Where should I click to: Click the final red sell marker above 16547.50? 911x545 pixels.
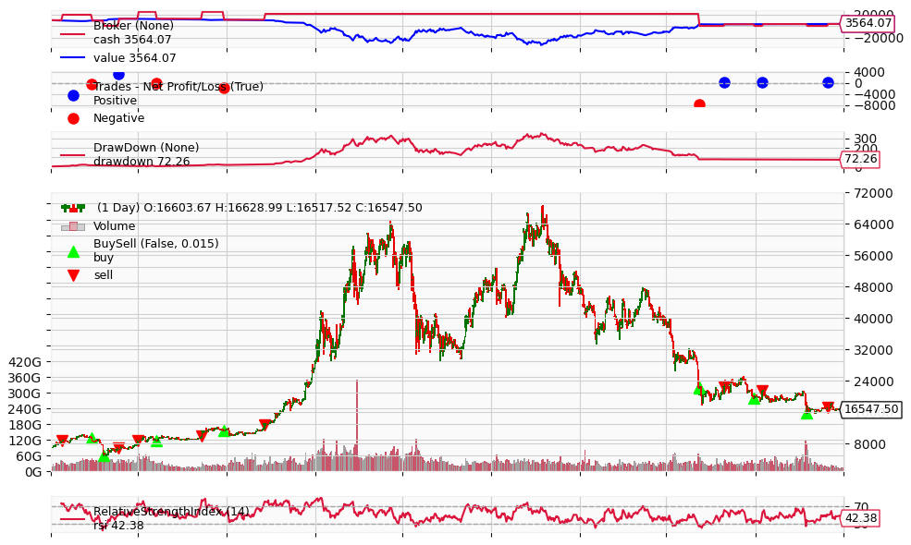[x=828, y=406]
